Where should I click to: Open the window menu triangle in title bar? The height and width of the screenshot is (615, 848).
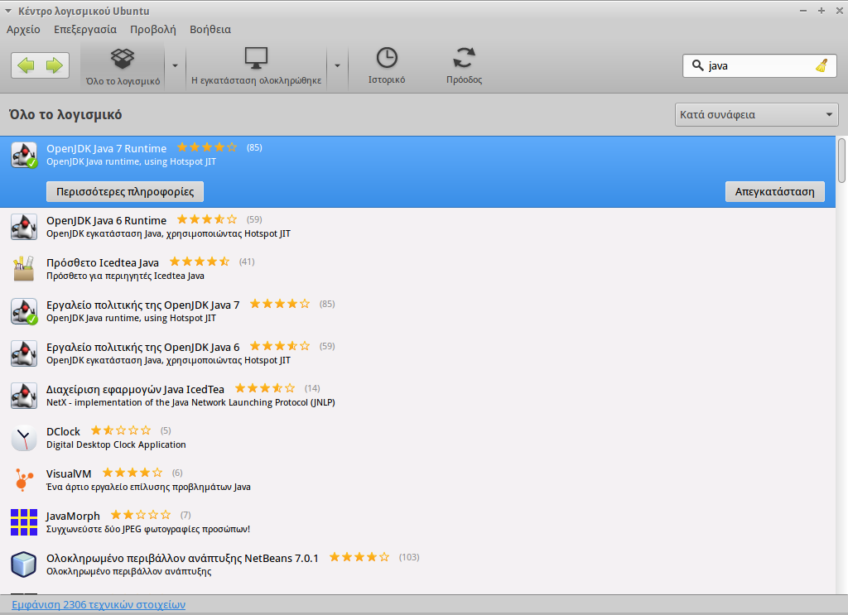8,11
